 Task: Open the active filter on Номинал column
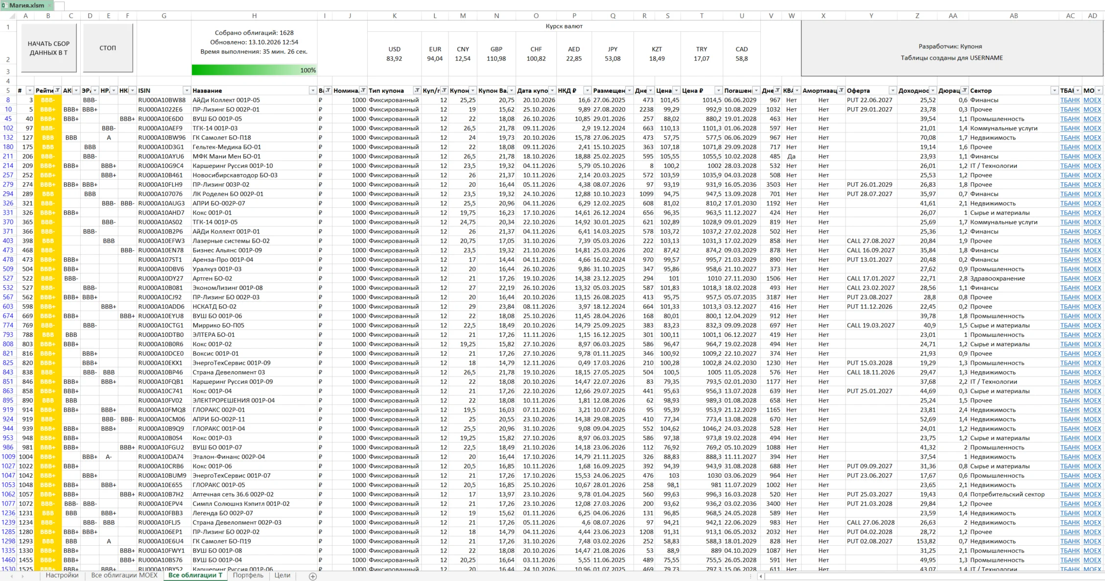[363, 90]
